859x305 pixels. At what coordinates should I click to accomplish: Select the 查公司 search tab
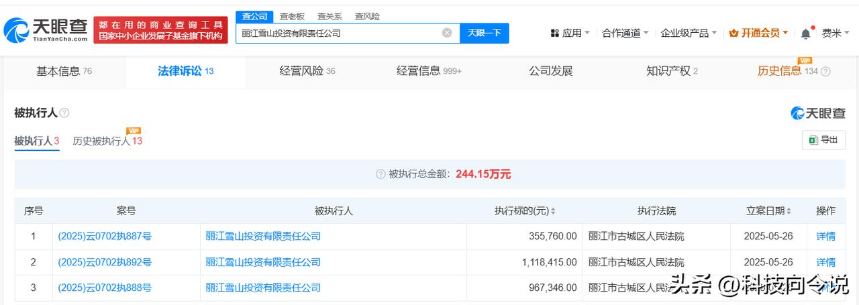254,16
